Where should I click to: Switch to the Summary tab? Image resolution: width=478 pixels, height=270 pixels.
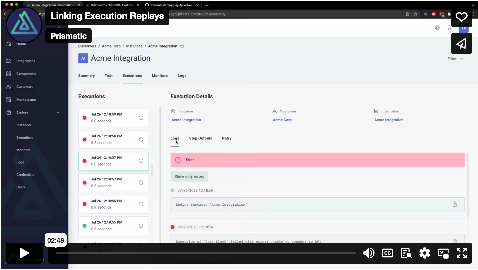coord(87,76)
